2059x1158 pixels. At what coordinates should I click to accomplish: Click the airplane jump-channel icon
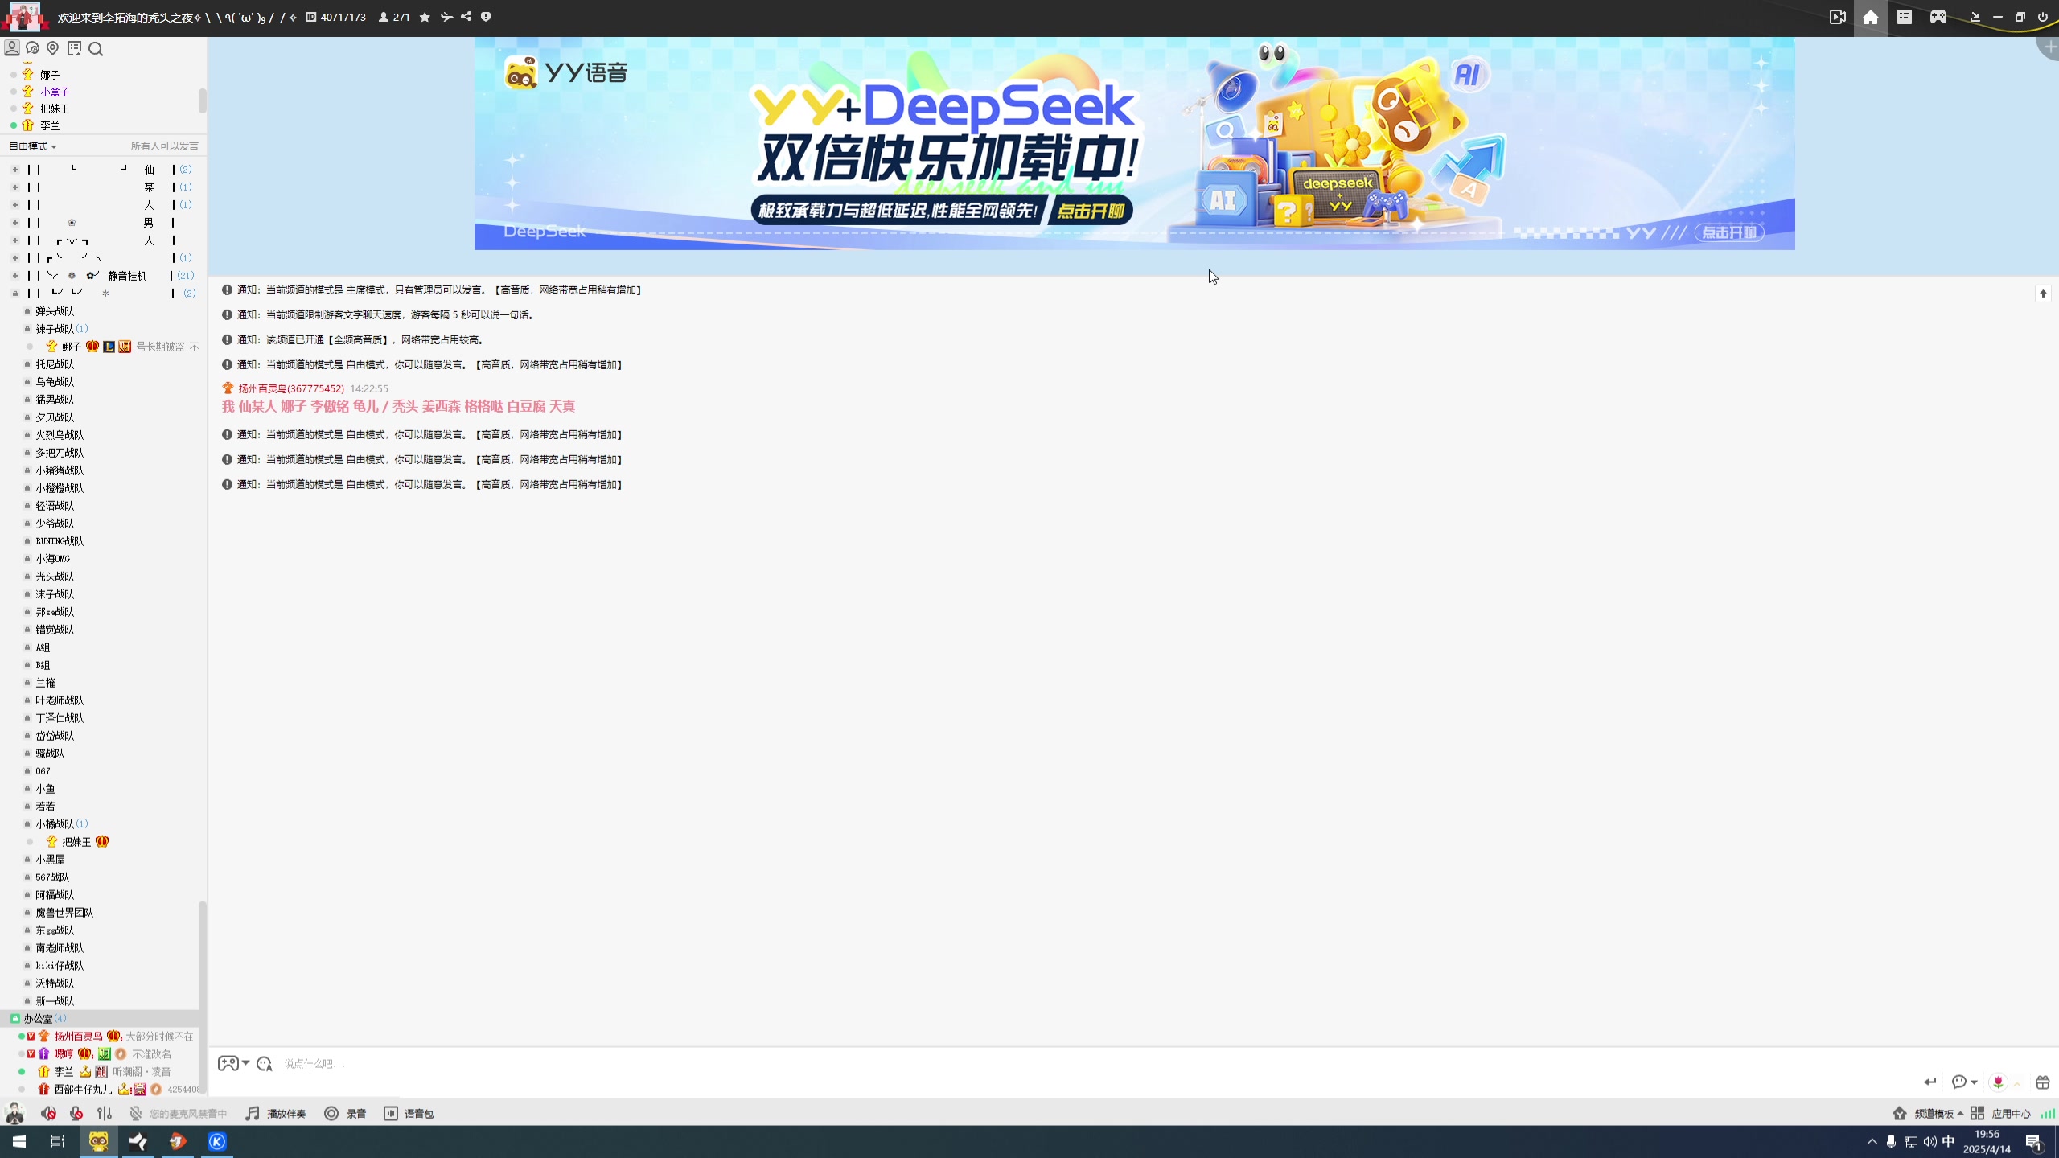[x=446, y=17]
